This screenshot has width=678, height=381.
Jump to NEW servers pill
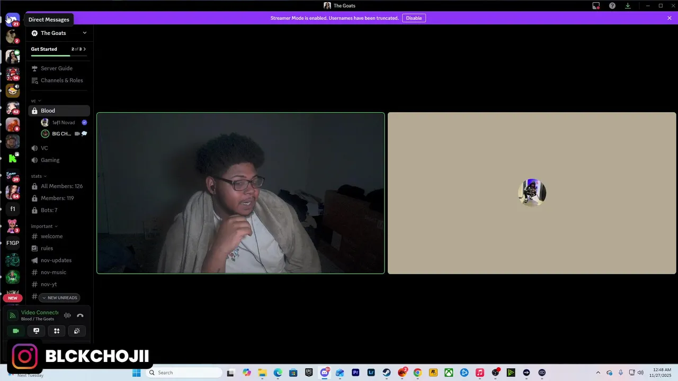click(x=13, y=298)
